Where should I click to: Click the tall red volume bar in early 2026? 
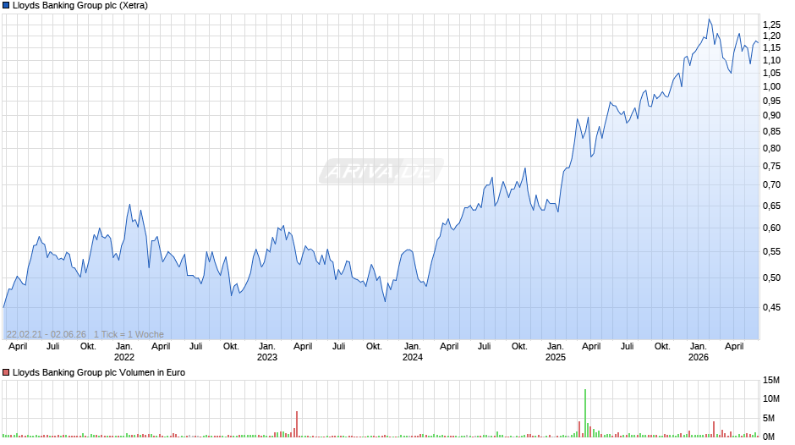click(x=714, y=429)
